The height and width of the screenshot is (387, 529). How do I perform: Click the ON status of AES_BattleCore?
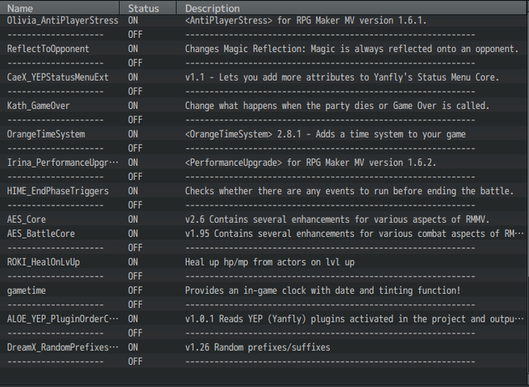coord(133,234)
